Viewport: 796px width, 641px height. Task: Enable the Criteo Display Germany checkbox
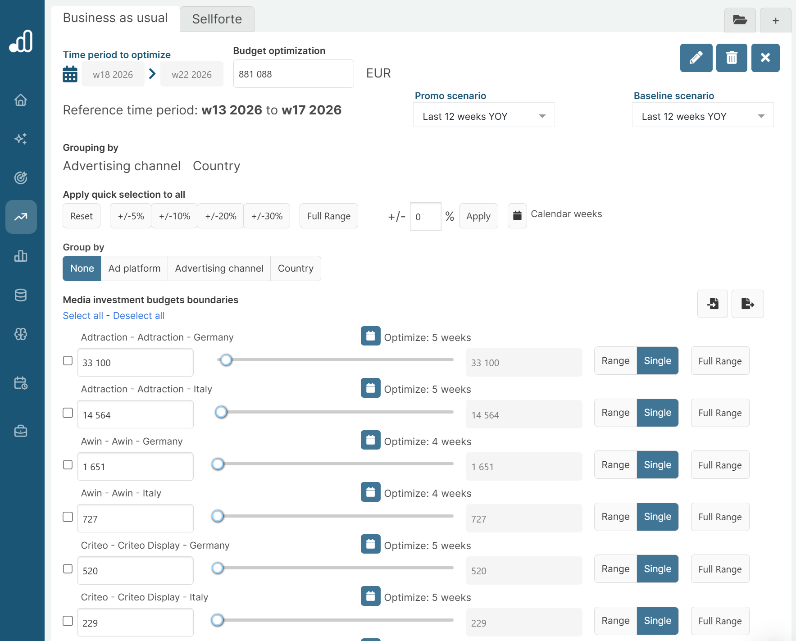coord(68,569)
